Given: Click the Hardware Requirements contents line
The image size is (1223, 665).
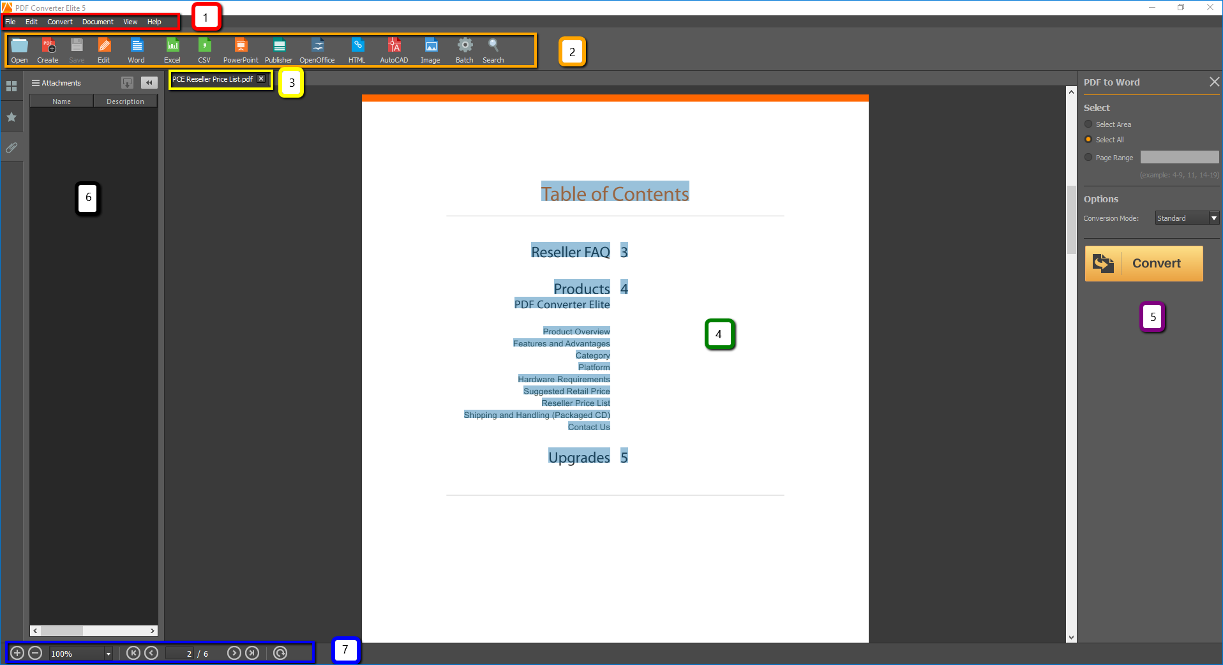Looking at the screenshot, I should coord(564,379).
